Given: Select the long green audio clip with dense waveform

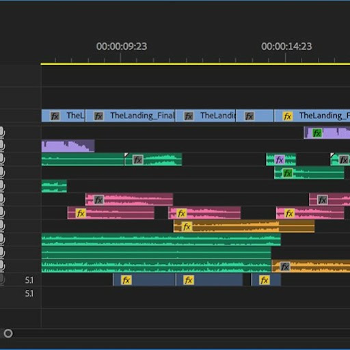Looking at the screenshot, I should [156, 266].
